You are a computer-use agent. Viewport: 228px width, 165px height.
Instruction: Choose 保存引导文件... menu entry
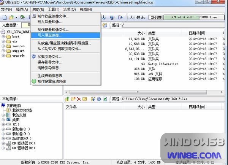click(x=66, y=62)
